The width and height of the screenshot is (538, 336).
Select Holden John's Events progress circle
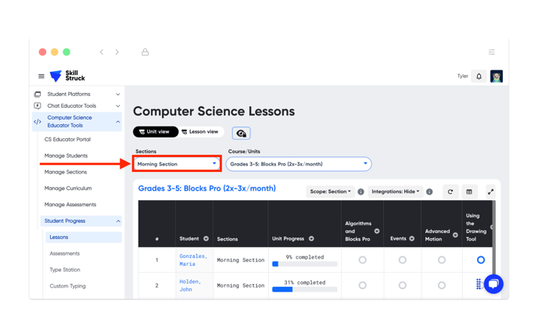click(x=402, y=285)
